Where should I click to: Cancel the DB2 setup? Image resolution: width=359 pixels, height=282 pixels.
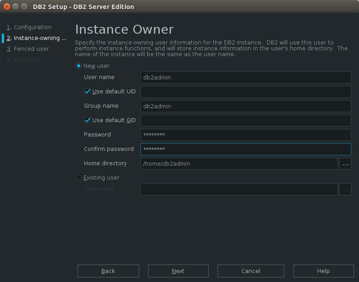coord(251,271)
